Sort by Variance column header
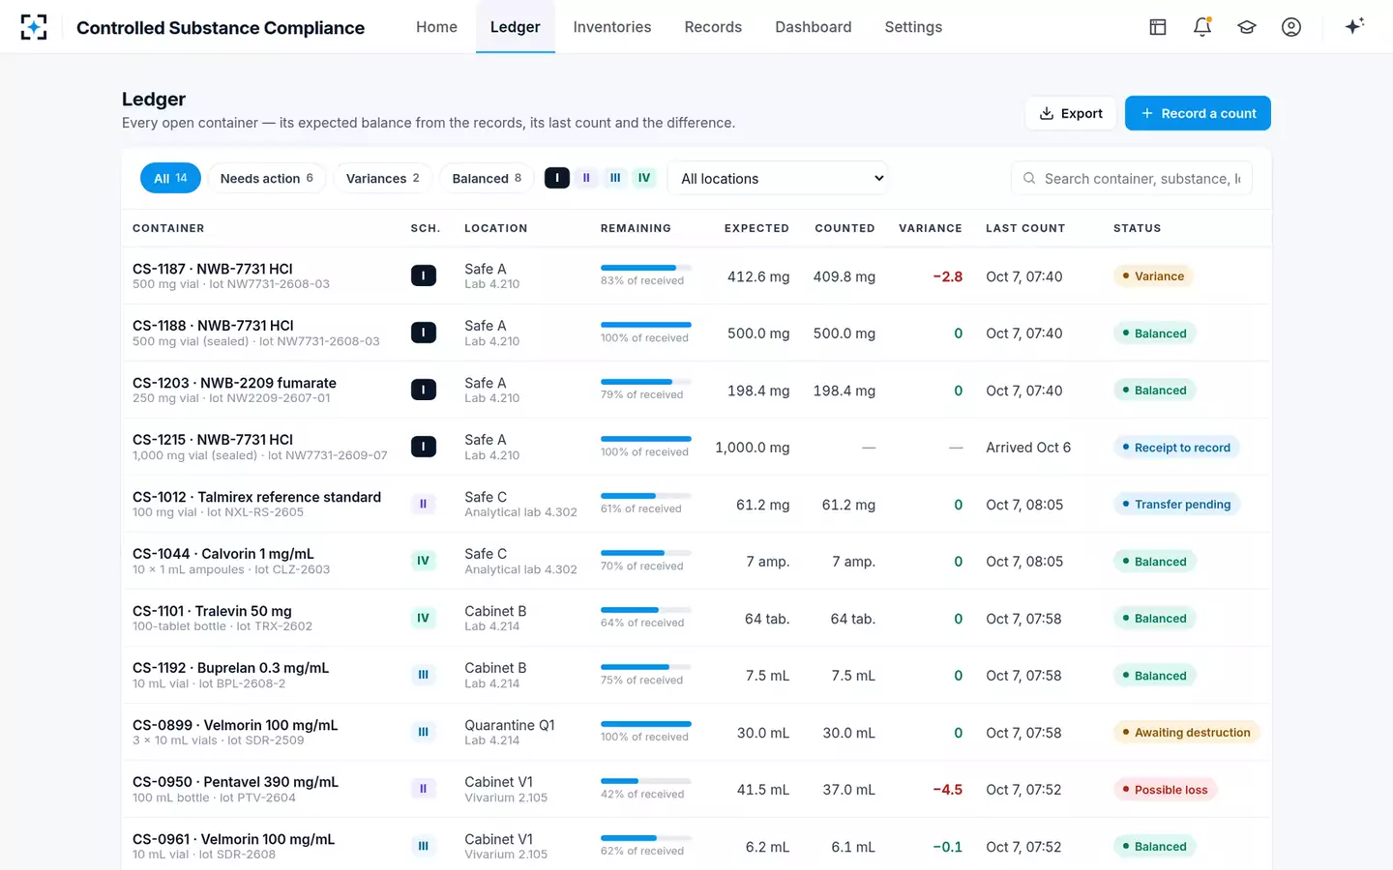 931,228
